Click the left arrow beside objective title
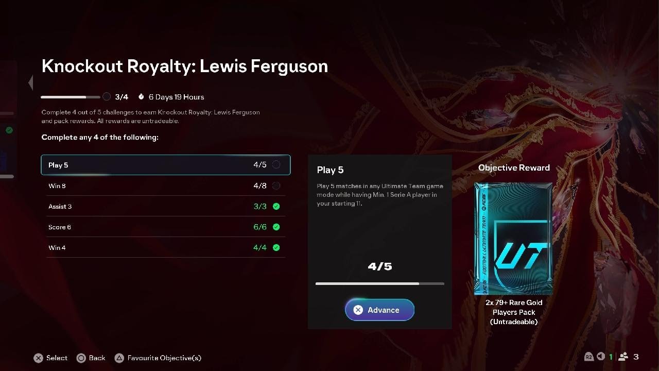The height and width of the screenshot is (371, 659). click(x=30, y=82)
